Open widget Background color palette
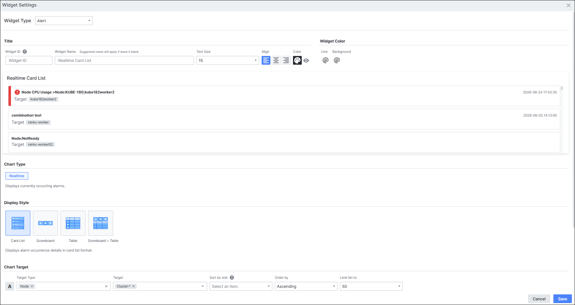Screen dimensions: 575x305 [x=337, y=60]
